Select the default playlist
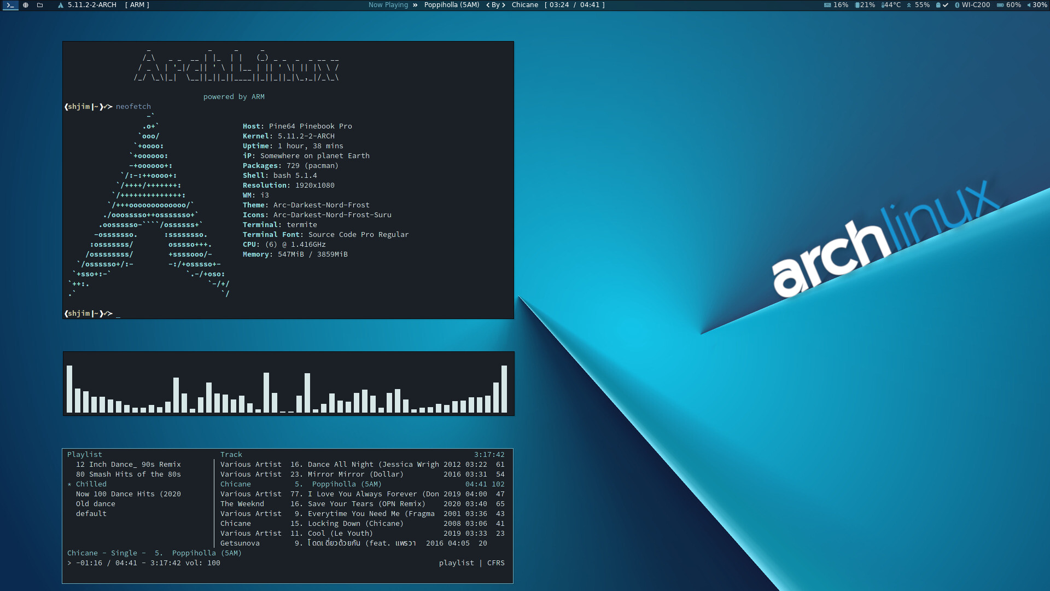 click(x=91, y=514)
